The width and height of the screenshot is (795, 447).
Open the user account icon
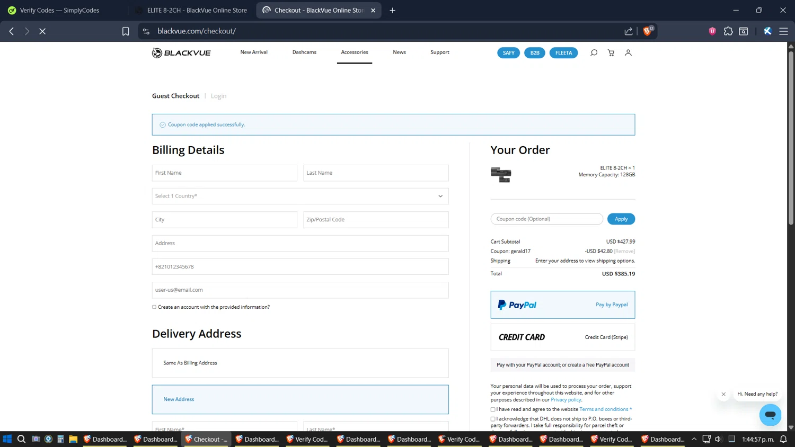628,53
